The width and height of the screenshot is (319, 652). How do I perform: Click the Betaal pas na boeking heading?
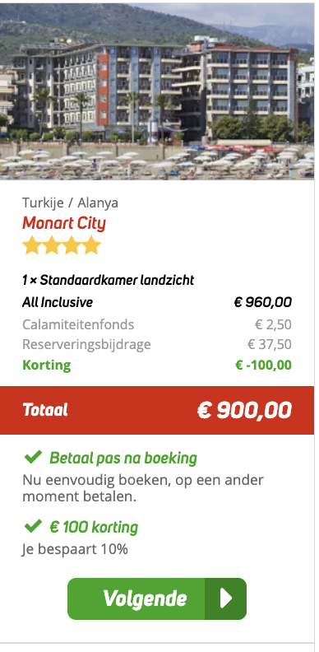tap(123, 459)
